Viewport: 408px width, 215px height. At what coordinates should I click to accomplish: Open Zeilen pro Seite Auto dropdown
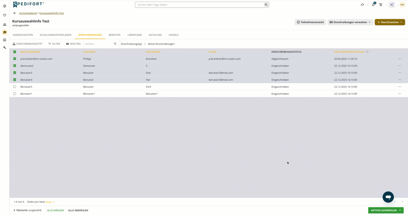pyautogui.click(x=50, y=202)
